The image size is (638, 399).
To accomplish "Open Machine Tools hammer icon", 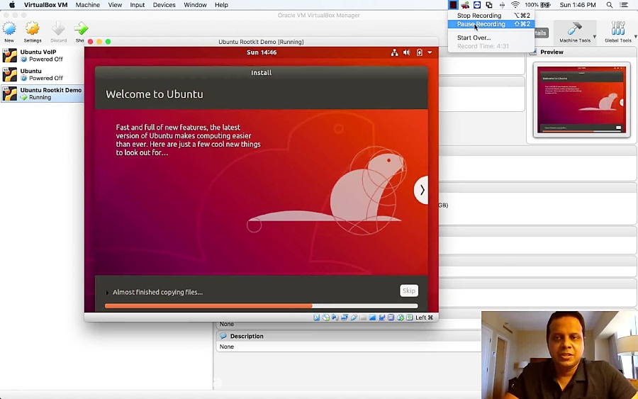I will coord(574,28).
